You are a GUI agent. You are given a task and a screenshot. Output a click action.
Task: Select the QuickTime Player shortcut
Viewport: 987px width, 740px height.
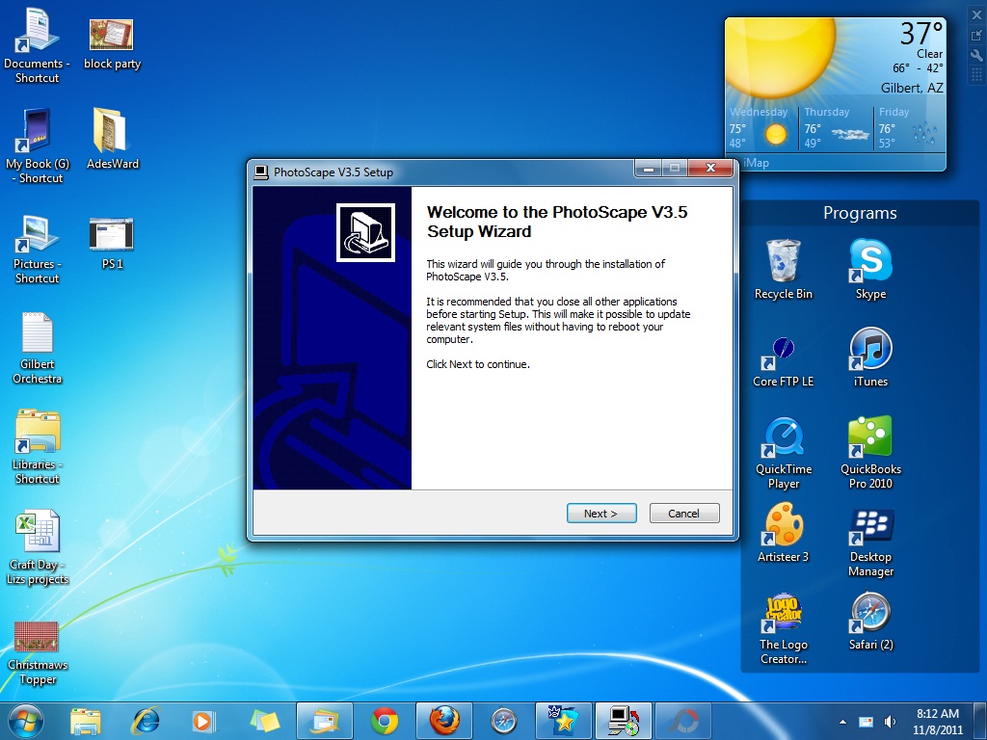coord(783,453)
